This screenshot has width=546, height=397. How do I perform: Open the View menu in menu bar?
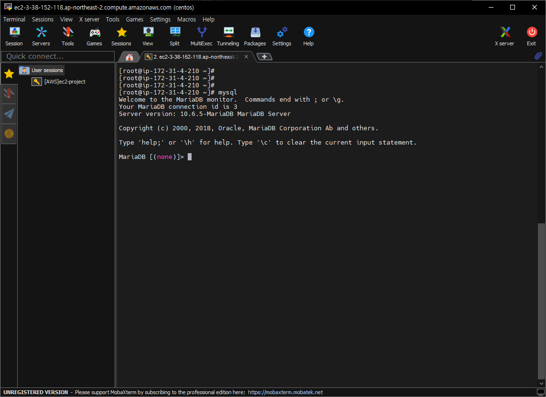pos(66,20)
